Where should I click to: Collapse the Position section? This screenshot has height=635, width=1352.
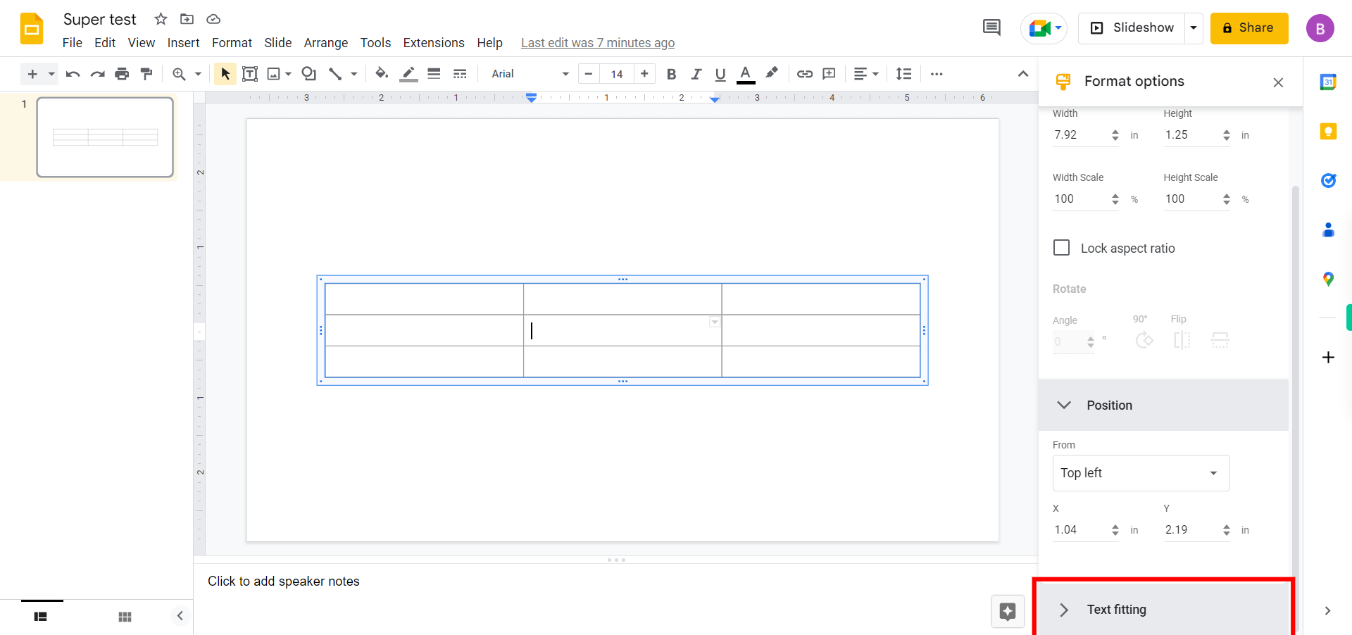pyautogui.click(x=1163, y=405)
